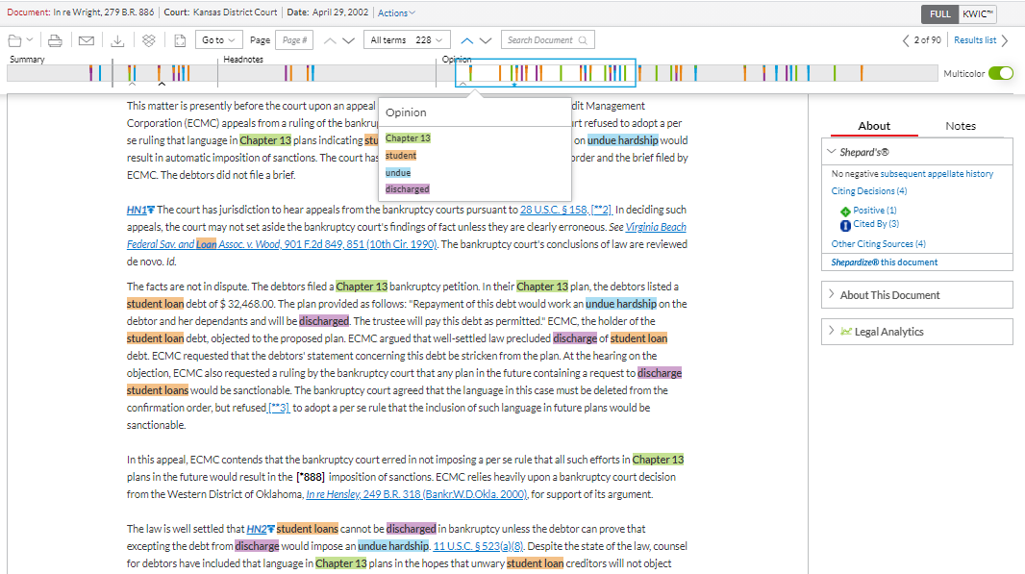The width and height of the screenshot is (1025, 574).
Task: Switch to the Notes tab
Action: [x=960, y=126]
